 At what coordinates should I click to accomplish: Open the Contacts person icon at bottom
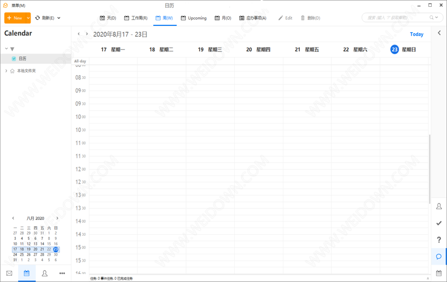click(x=45, y=273)
